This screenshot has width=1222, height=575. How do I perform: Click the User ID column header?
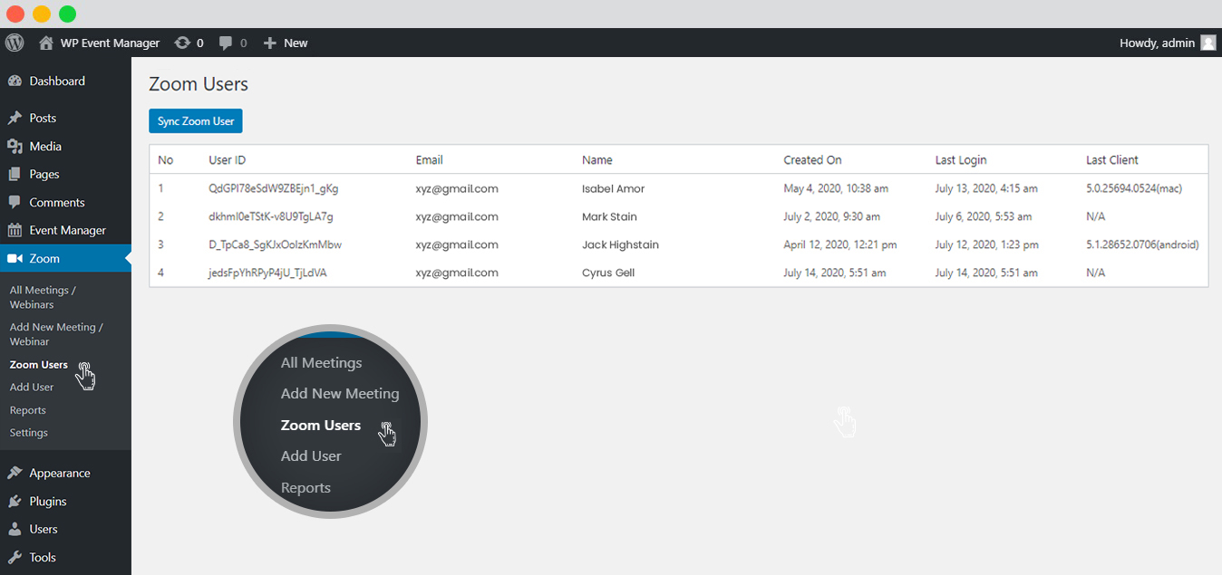[x=228, y=160]
